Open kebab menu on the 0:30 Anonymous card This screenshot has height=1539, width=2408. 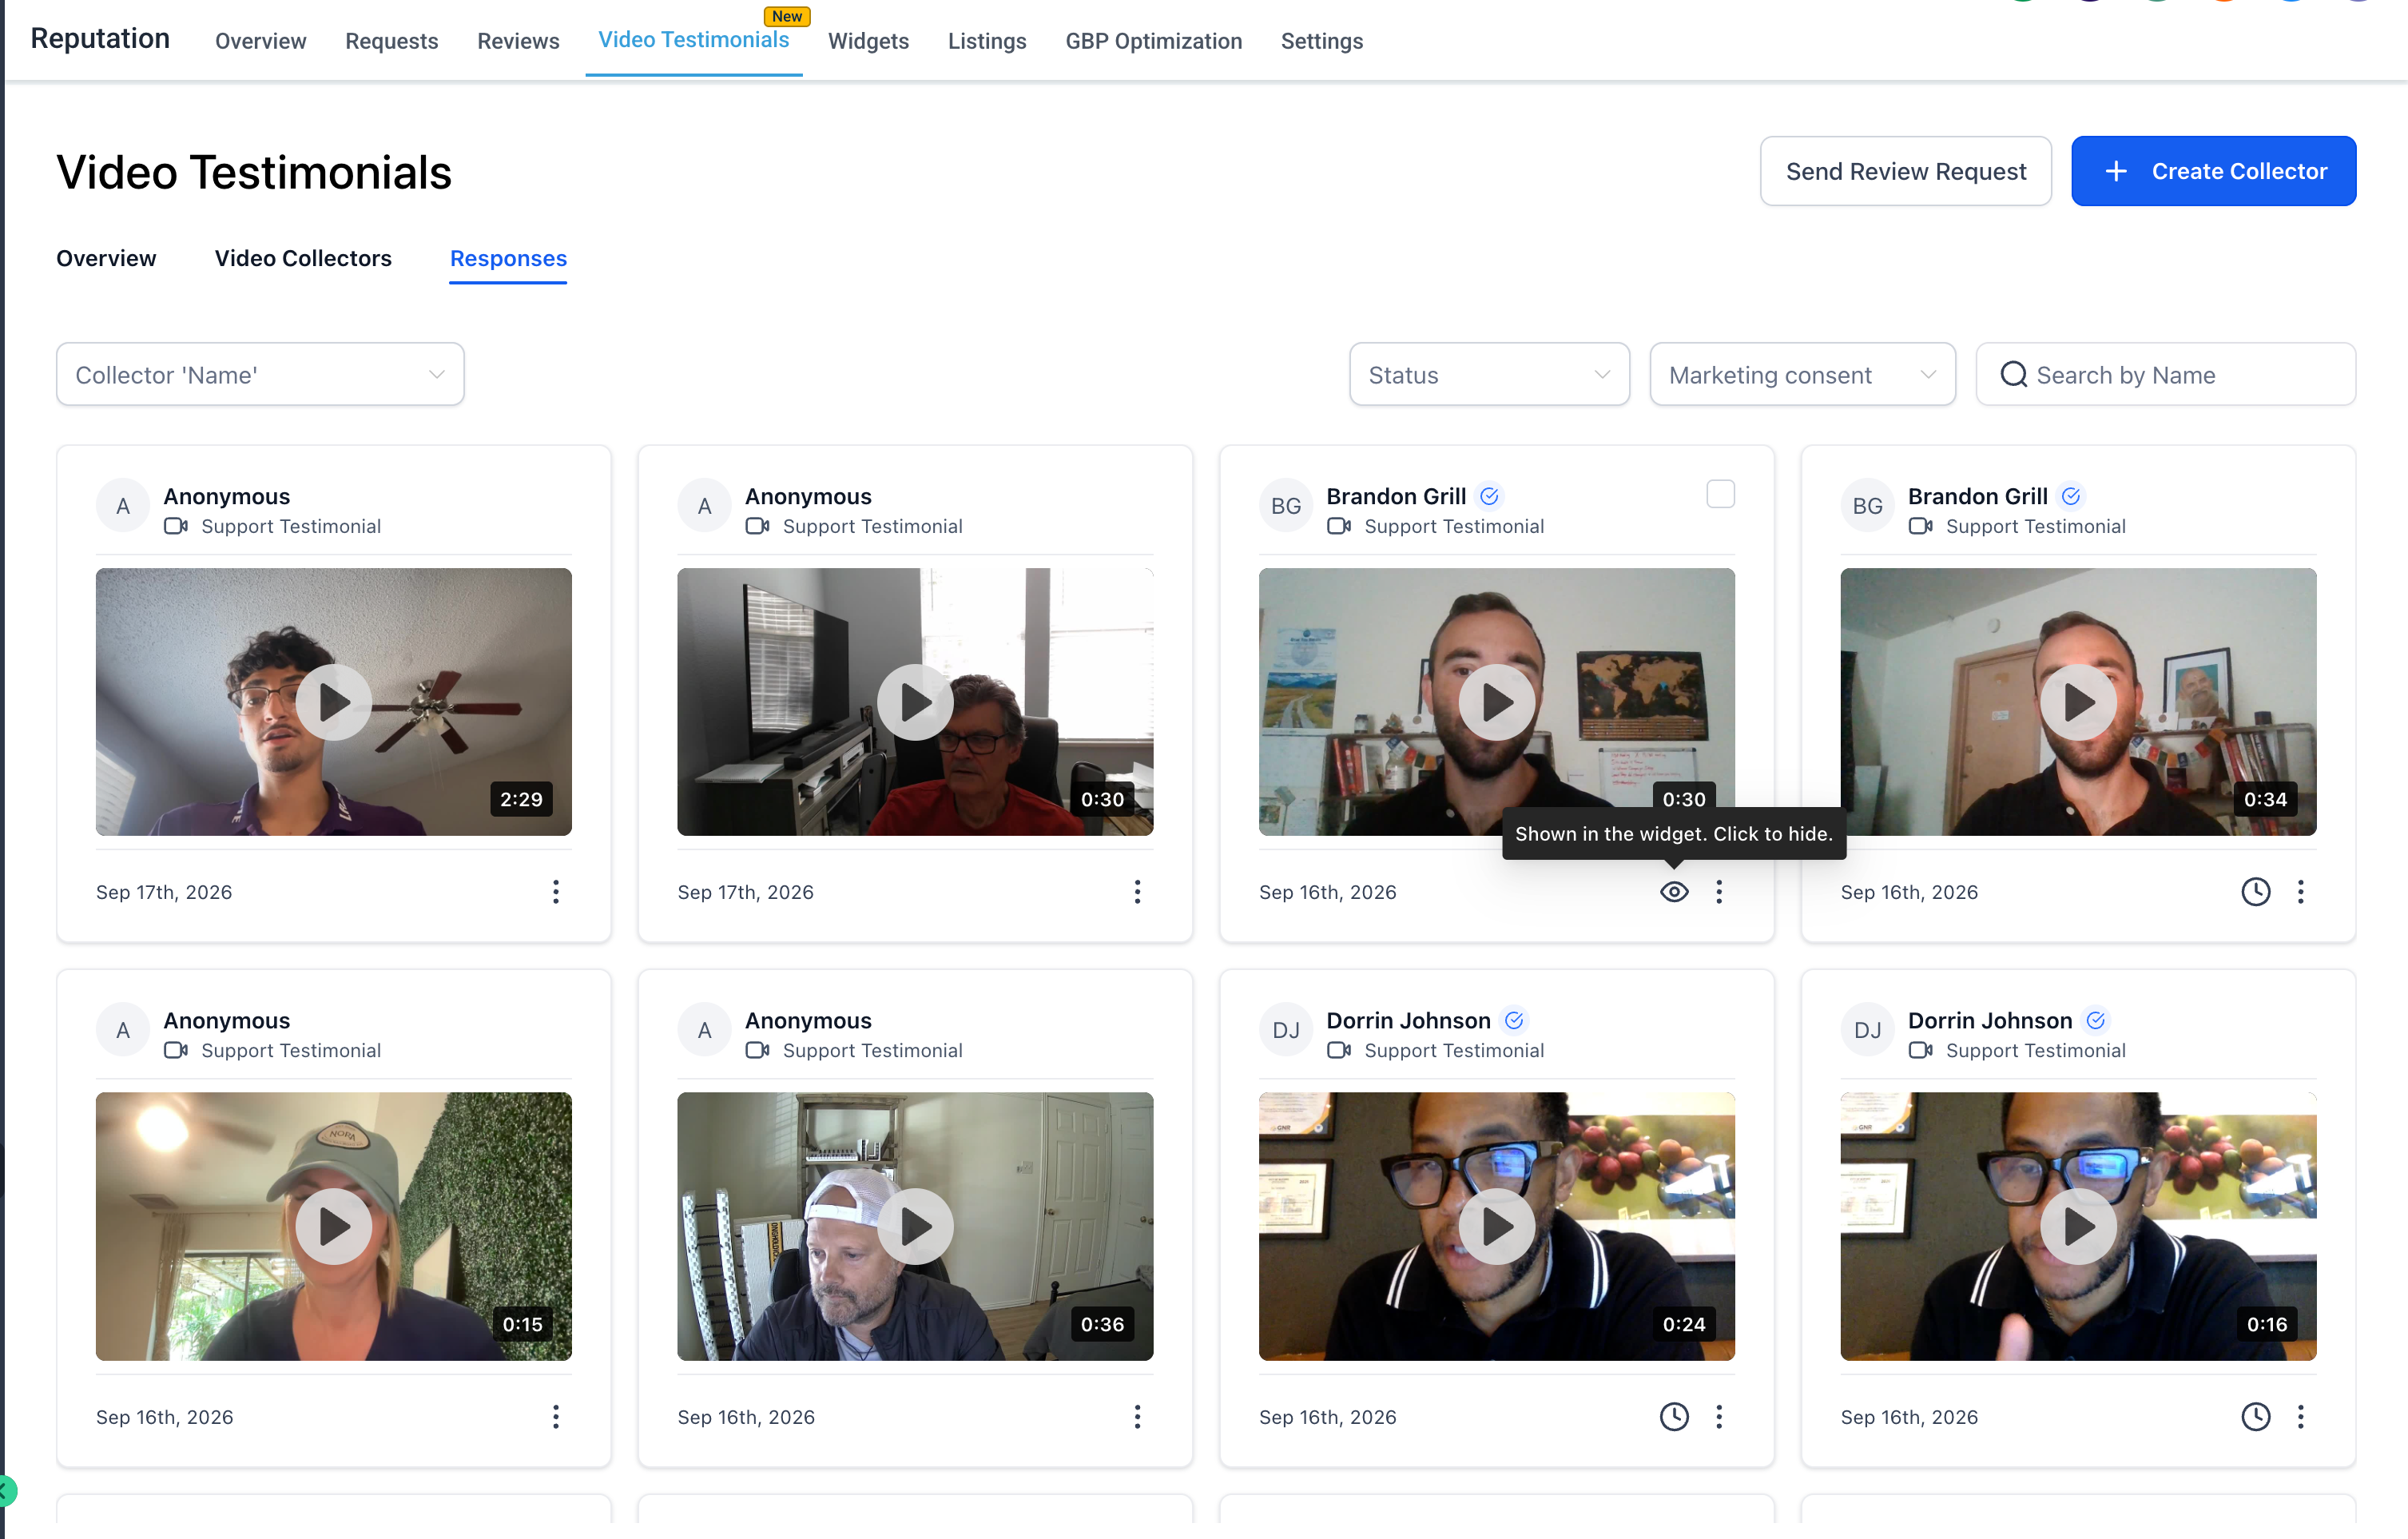click(x=1137, y=891)
